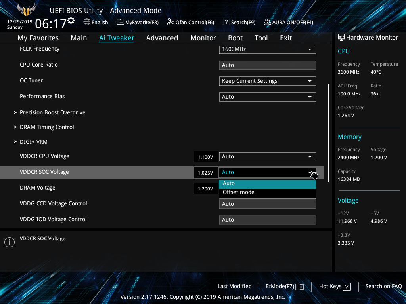Click the 12/29/2019 date text
Viewport: 406px width, 304px height.
[20, 22]
